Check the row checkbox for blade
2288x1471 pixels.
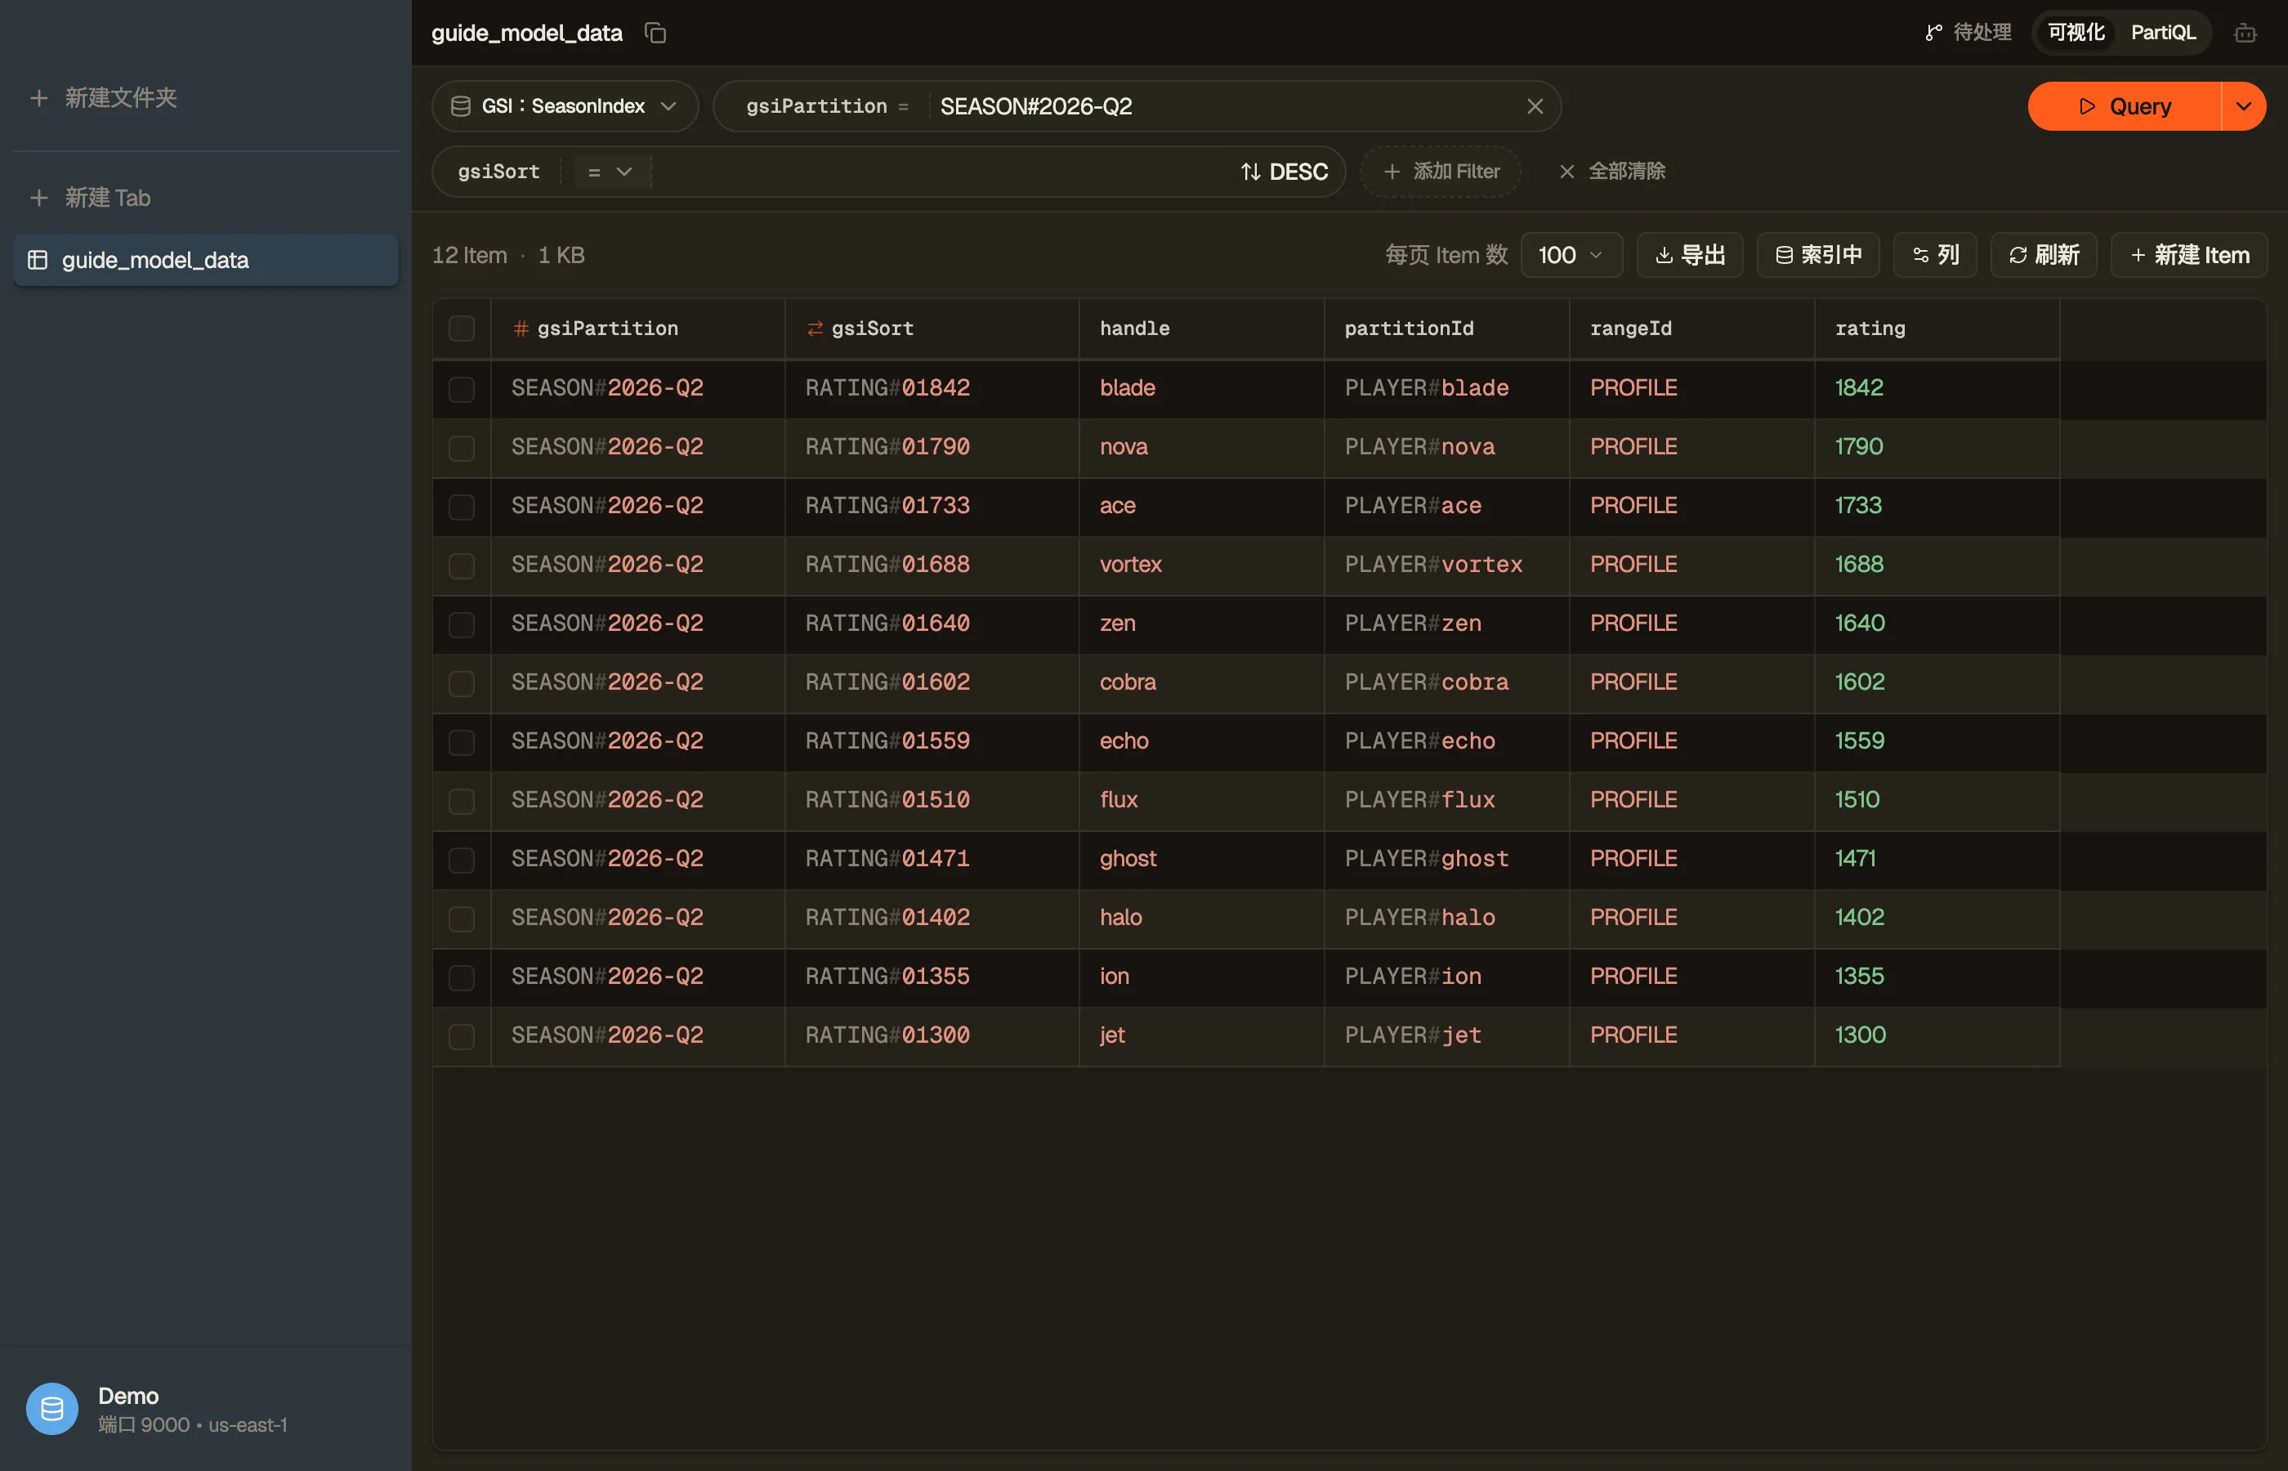pos(461,389)
